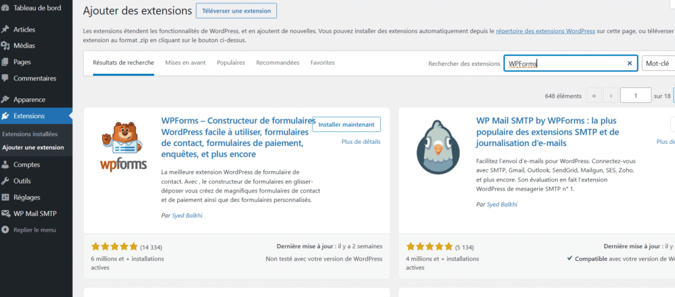Open the WPForms plugin title link
This screenshot has width=675, height=297.
(239, 137)
